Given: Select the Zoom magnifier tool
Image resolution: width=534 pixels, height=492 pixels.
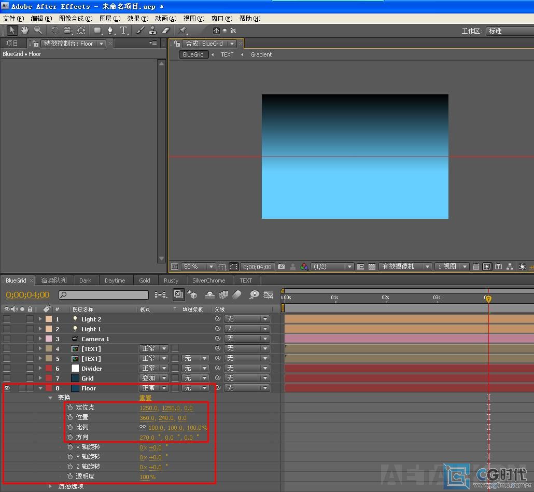Looking at the screenshot, I should click(x=38, y=30).
